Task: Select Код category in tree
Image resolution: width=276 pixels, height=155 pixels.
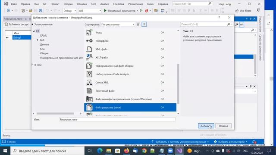Action: [x=42, y=49]
